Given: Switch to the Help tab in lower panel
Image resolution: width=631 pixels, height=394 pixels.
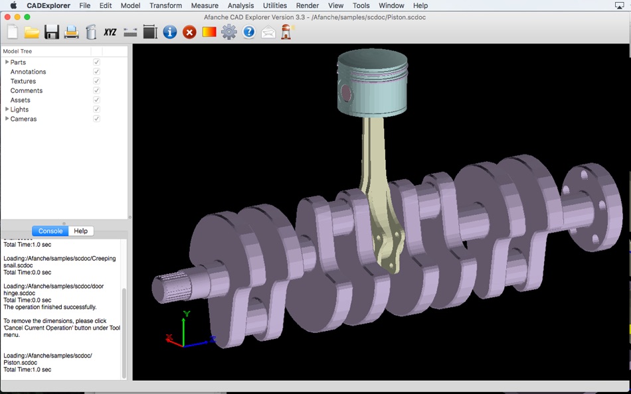Looking at the screenshot, I should pyautogui.click(x=81, y=231).
